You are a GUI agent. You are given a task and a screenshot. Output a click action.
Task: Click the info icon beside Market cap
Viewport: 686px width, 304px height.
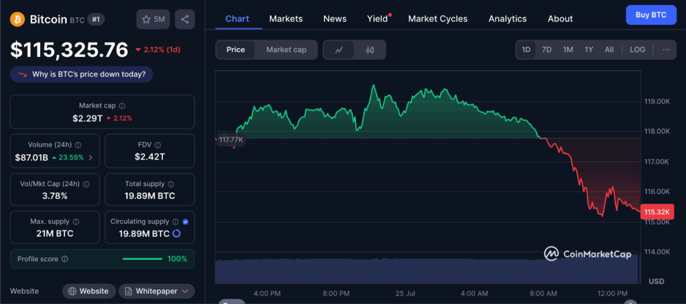coord(122,106)
